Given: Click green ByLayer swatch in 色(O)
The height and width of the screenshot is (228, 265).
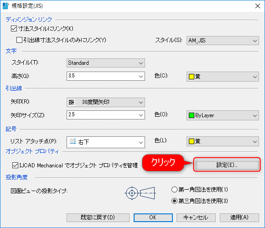Looking at the screenshot, I should (191, 115).
